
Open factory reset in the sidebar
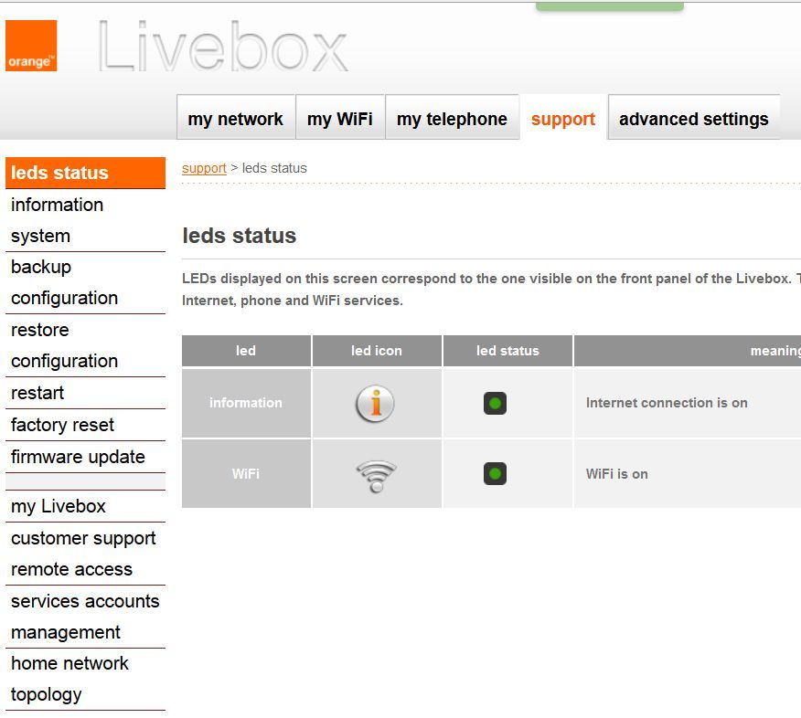[85, 425]
